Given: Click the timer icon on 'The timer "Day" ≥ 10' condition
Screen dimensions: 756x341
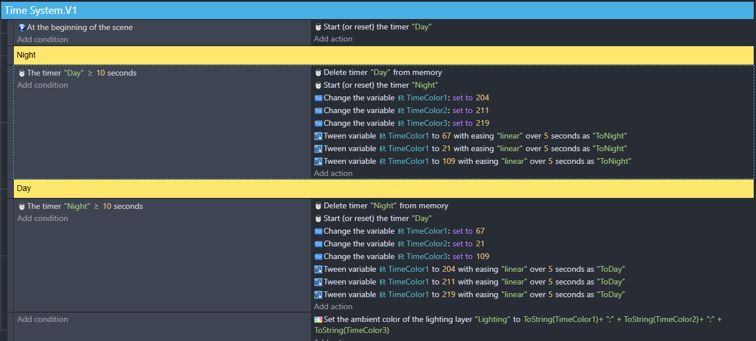Looking at the screenshot, I should point(22,73).
